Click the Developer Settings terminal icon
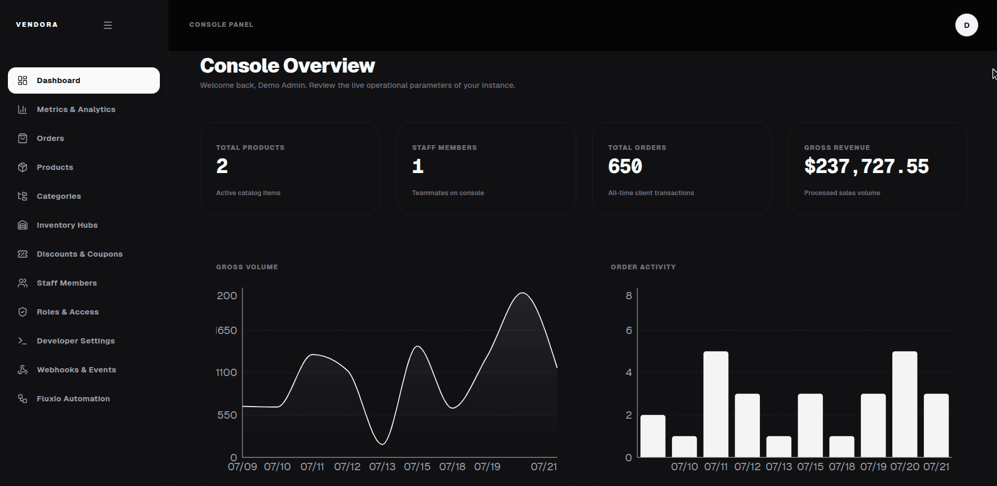This screenshot has width=997, height=486. click(23, 341)
